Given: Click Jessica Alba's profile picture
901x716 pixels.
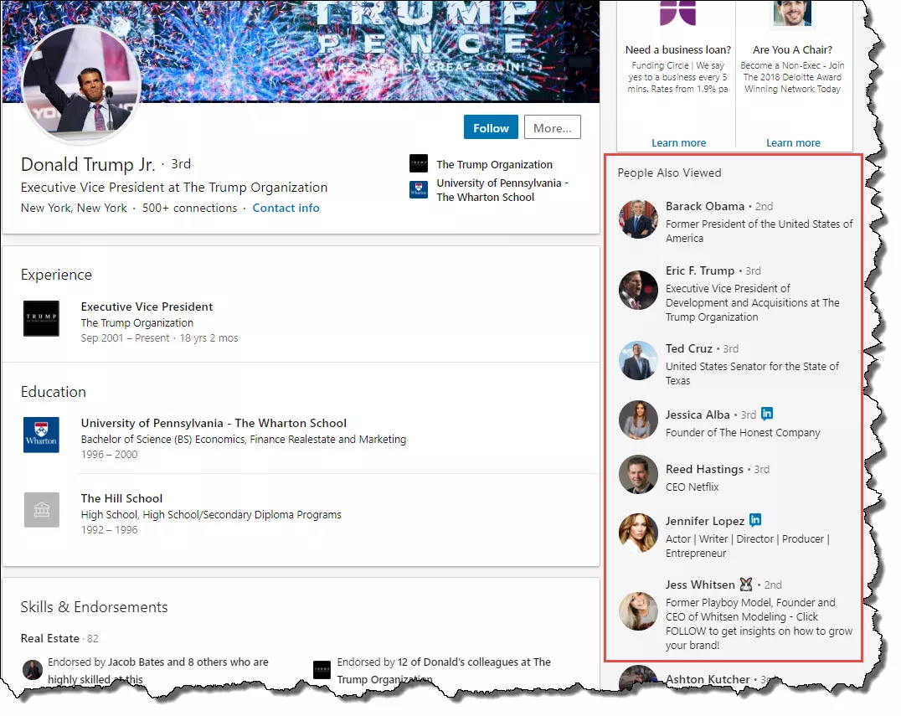Looking at the screenshot, I should click(x=638, y=420).
